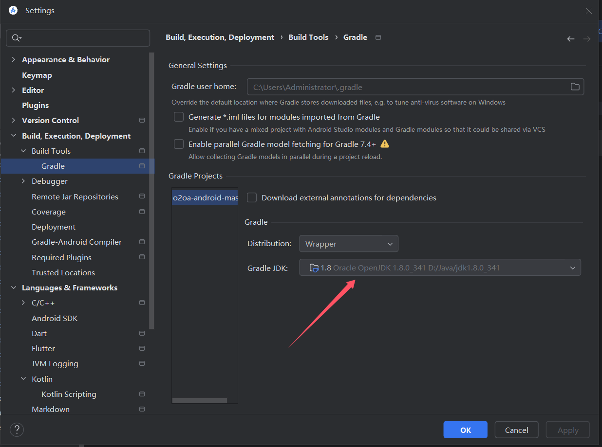602x447 pixels.
Task: Open the Gradle JDK dropdown
Action: pyautogui.click(x=440, y=268)
